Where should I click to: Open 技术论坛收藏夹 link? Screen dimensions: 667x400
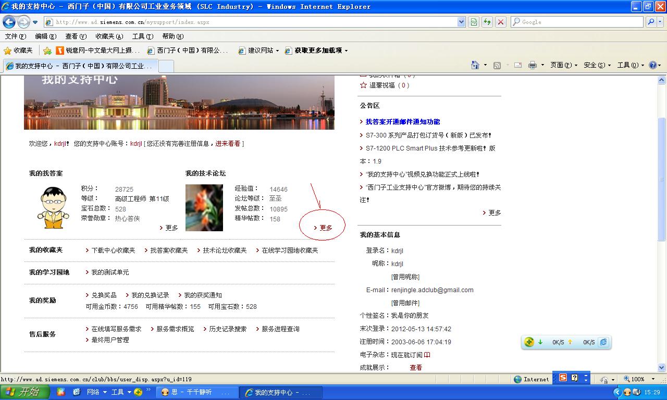(225, 251)
